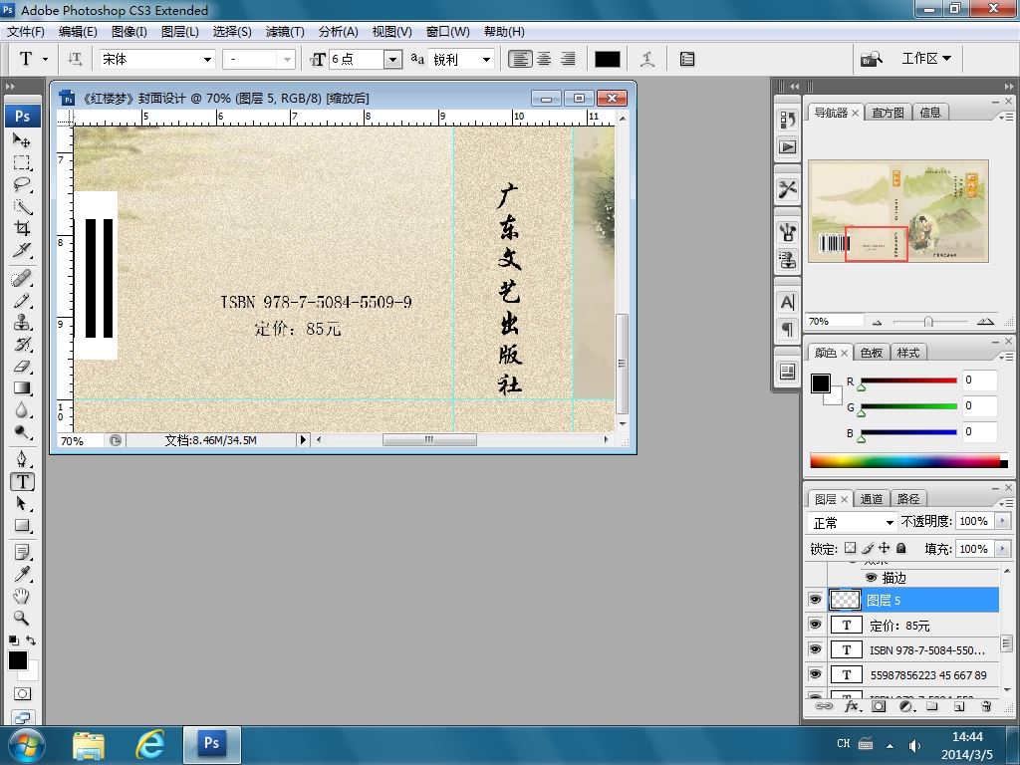Hide the ISBN 978-7-5084 text layer
This screenshot has width=1020, height=765.
click(x=815, y=649)
